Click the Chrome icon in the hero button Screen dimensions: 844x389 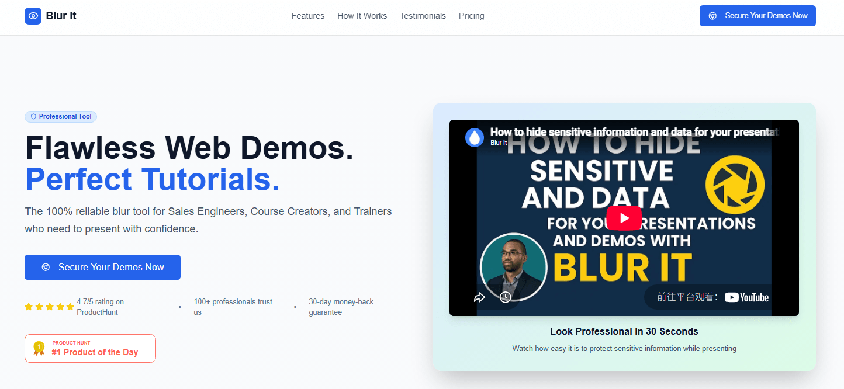pyautogui.click(x=46, y=267)
